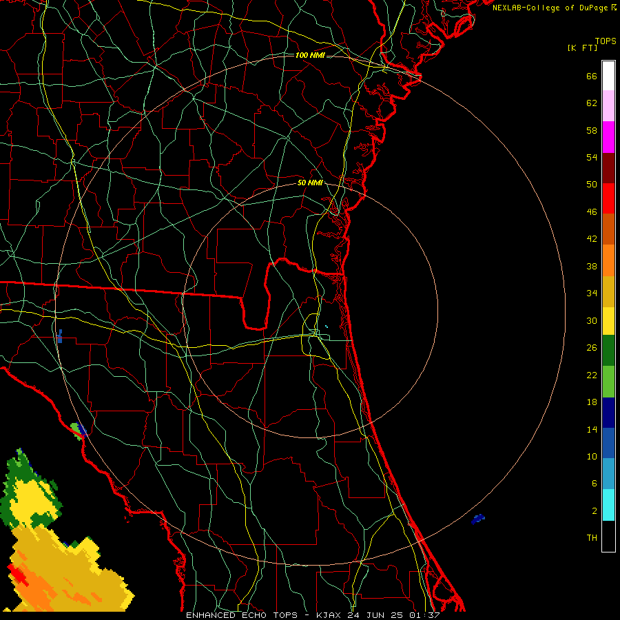
Task: Click the small navy echo offshore southeast
Action: [477, 519]
